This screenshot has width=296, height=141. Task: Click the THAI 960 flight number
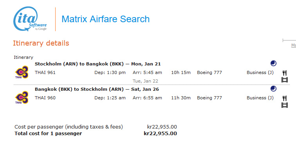(45, 98)
